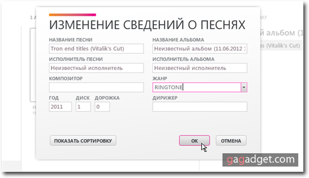309x178 pixels.
Task: Click the НАЗВАНИЕ ПЕСНИ input field
Action: pyautogui.click(x=96, y=49)
